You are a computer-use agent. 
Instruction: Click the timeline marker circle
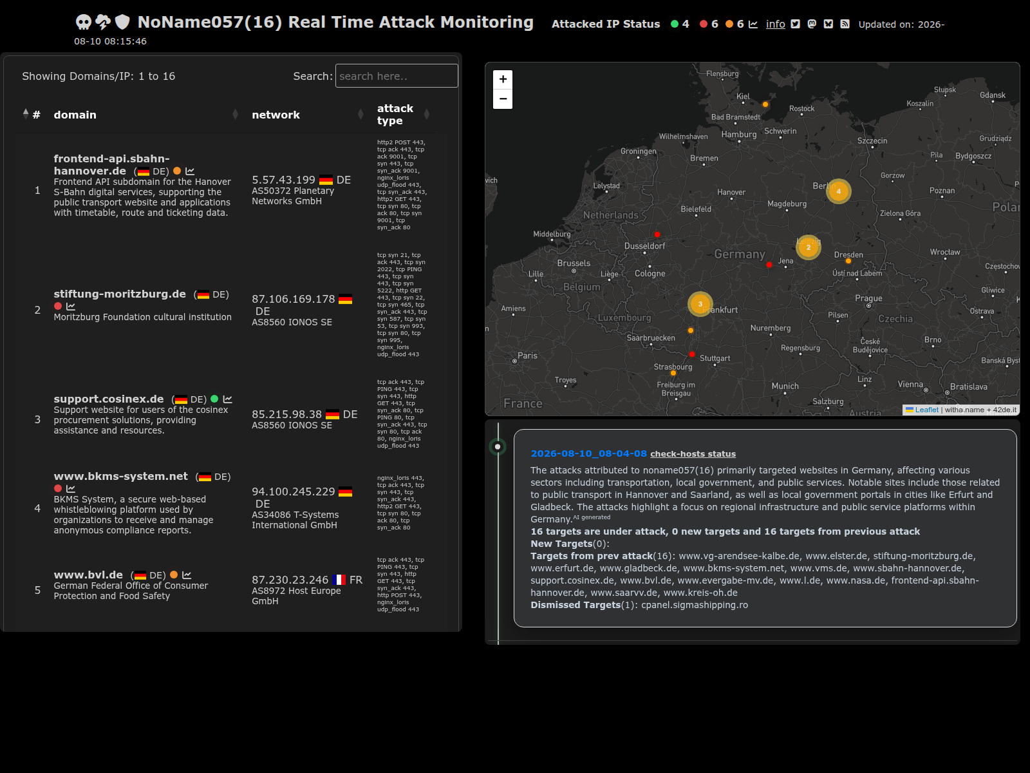click(x=498, y=446)
